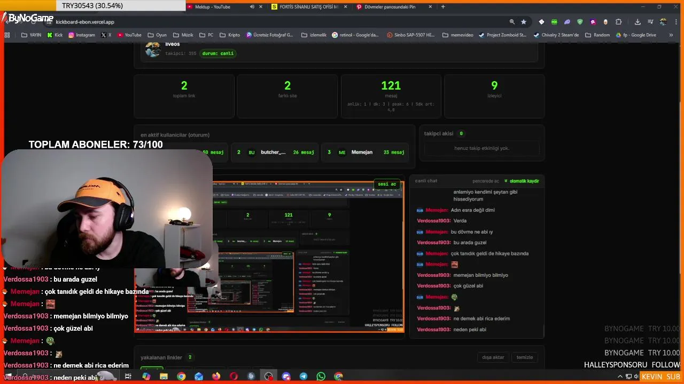Bookmark this page with the star icon
This screenshot has width=684, height=384.
tap(524, 22)
